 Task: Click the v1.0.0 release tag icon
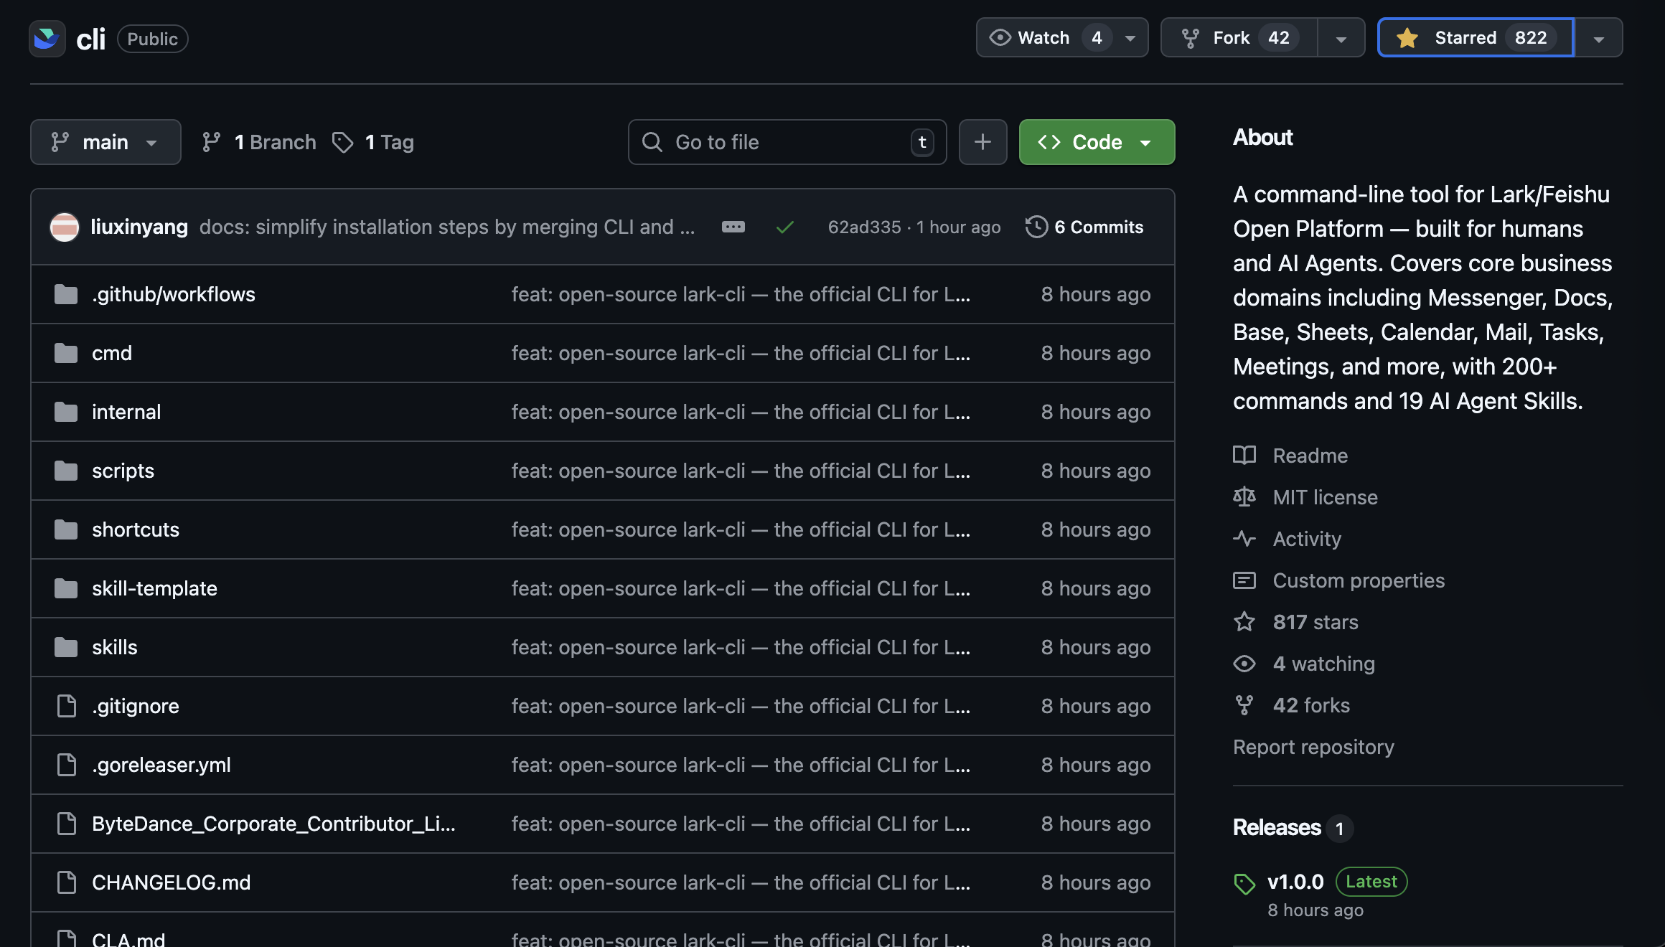(1244, 883)
